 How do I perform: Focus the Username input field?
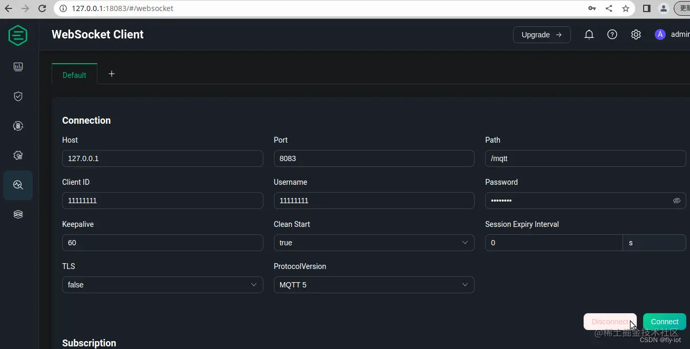click(374, 201)
